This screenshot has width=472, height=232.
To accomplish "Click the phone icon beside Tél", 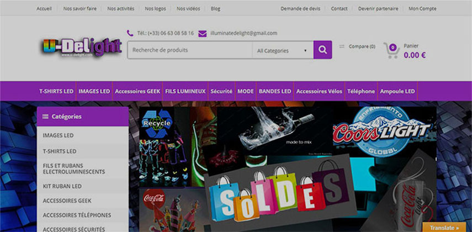I will coord(130,33).
